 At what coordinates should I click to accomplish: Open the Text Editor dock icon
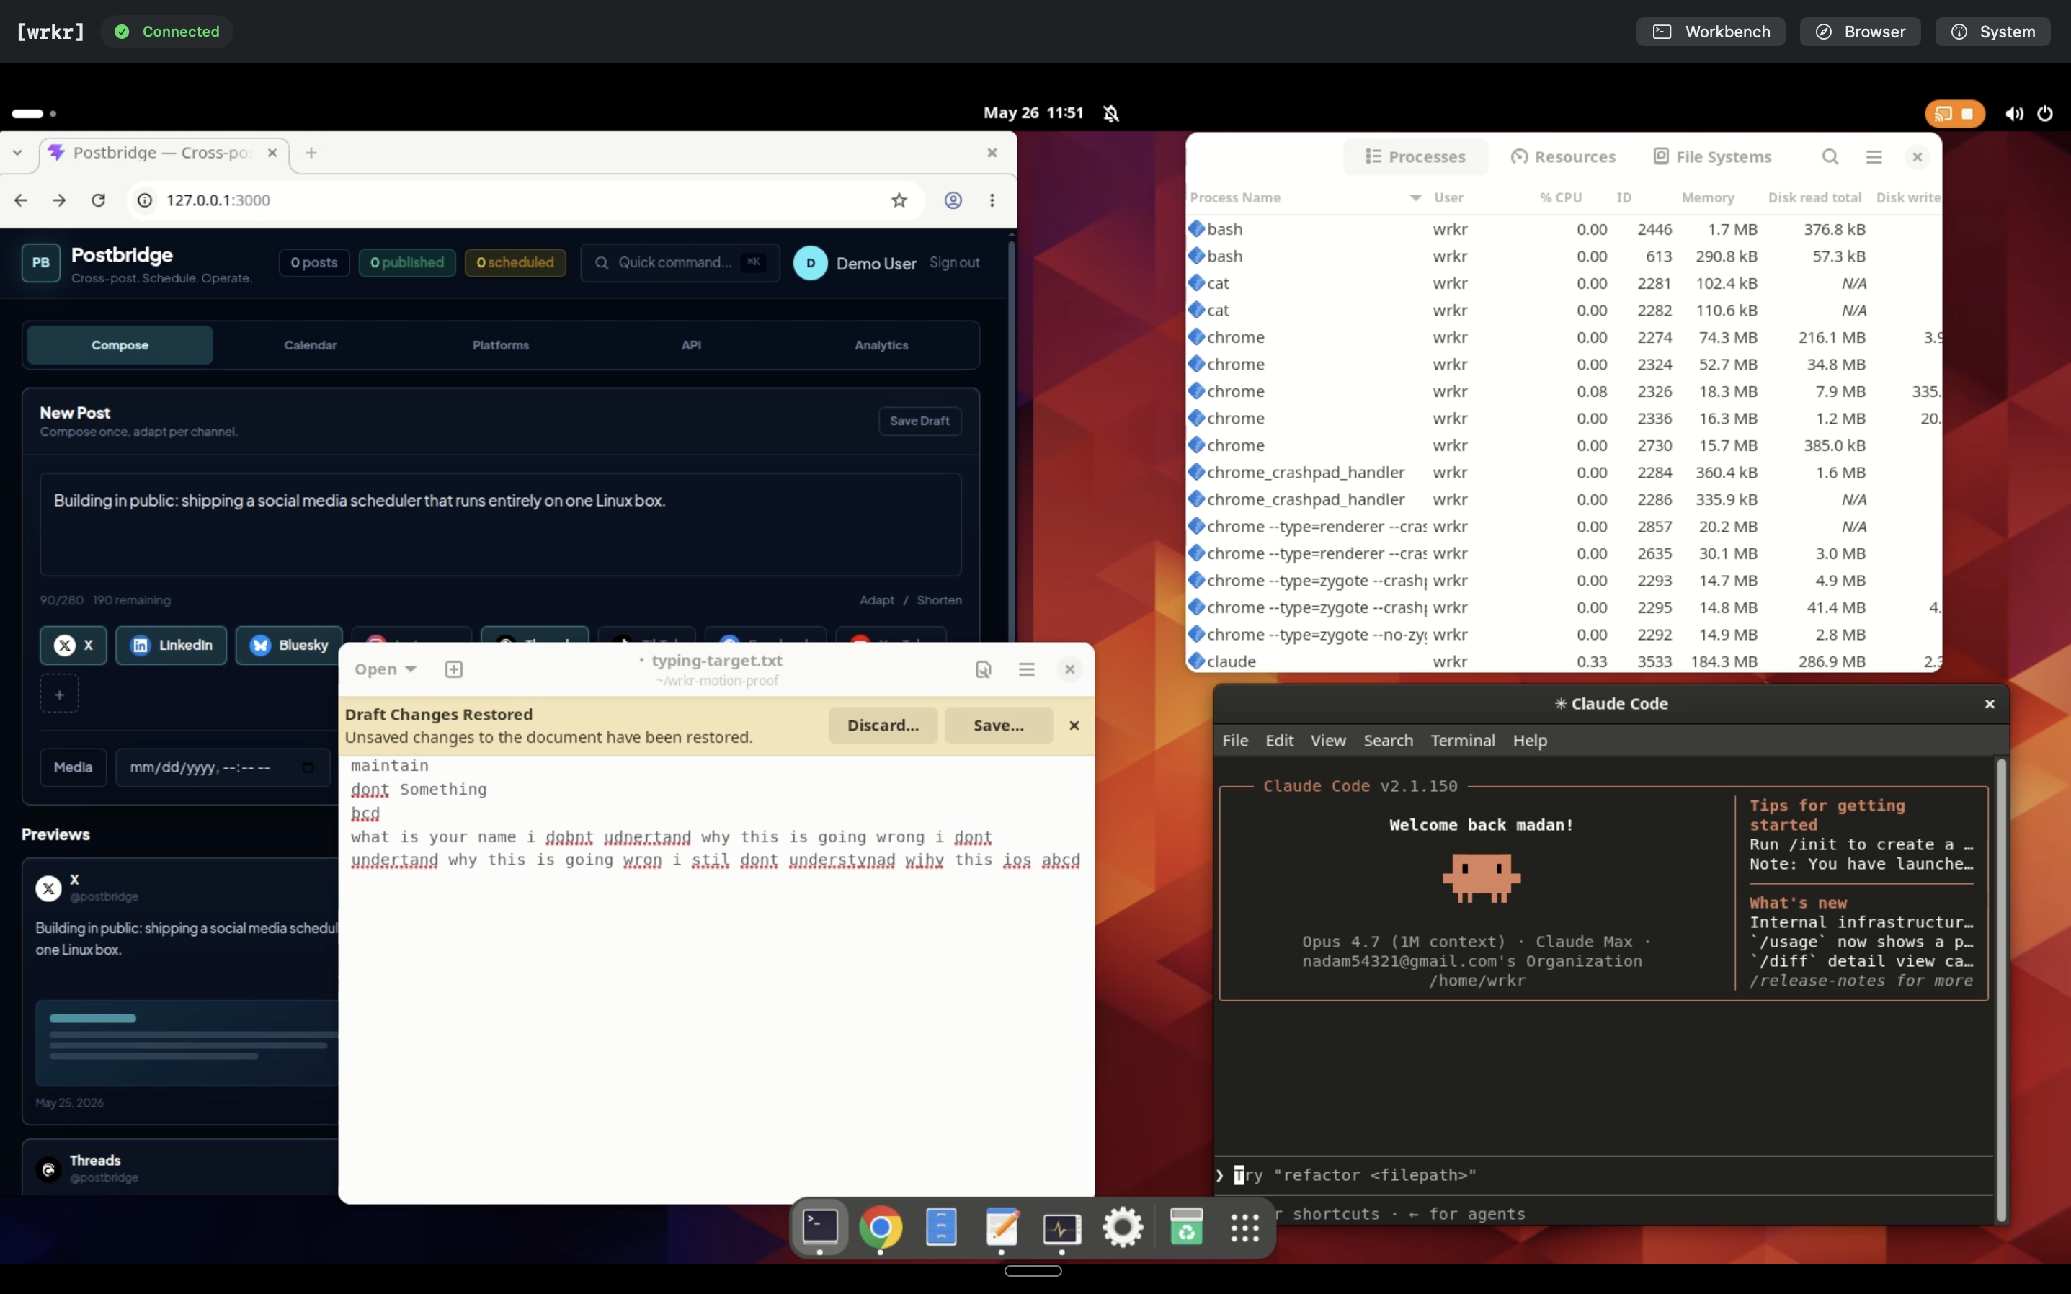point(1001,1227)
